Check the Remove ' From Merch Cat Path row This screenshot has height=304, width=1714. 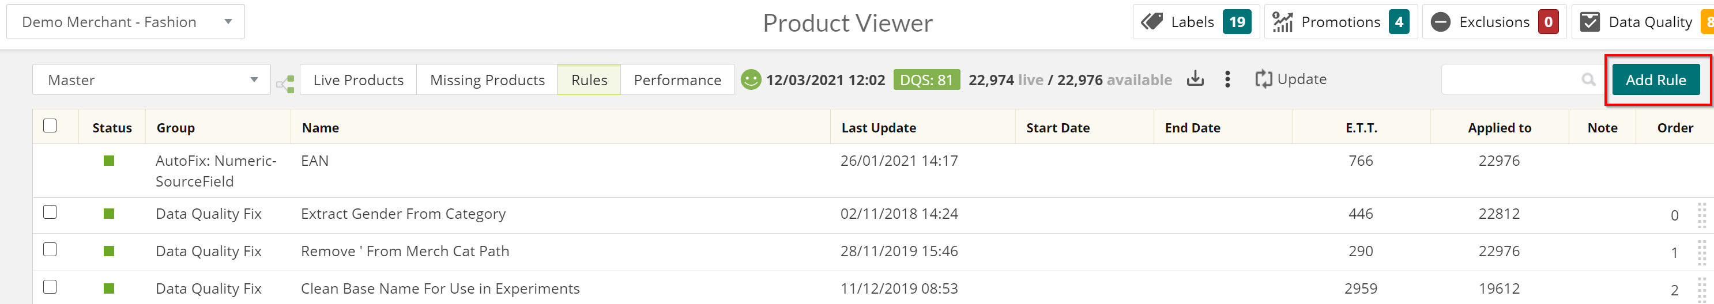(x=50, y=249)
